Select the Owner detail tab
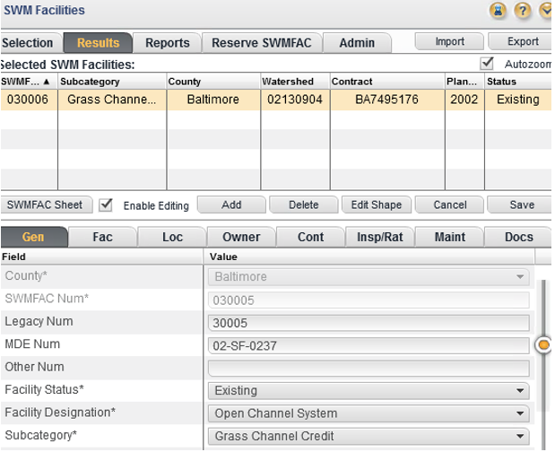Image resolution: width=555 pixels, height=452 pixels. click(x=241, y=237)
